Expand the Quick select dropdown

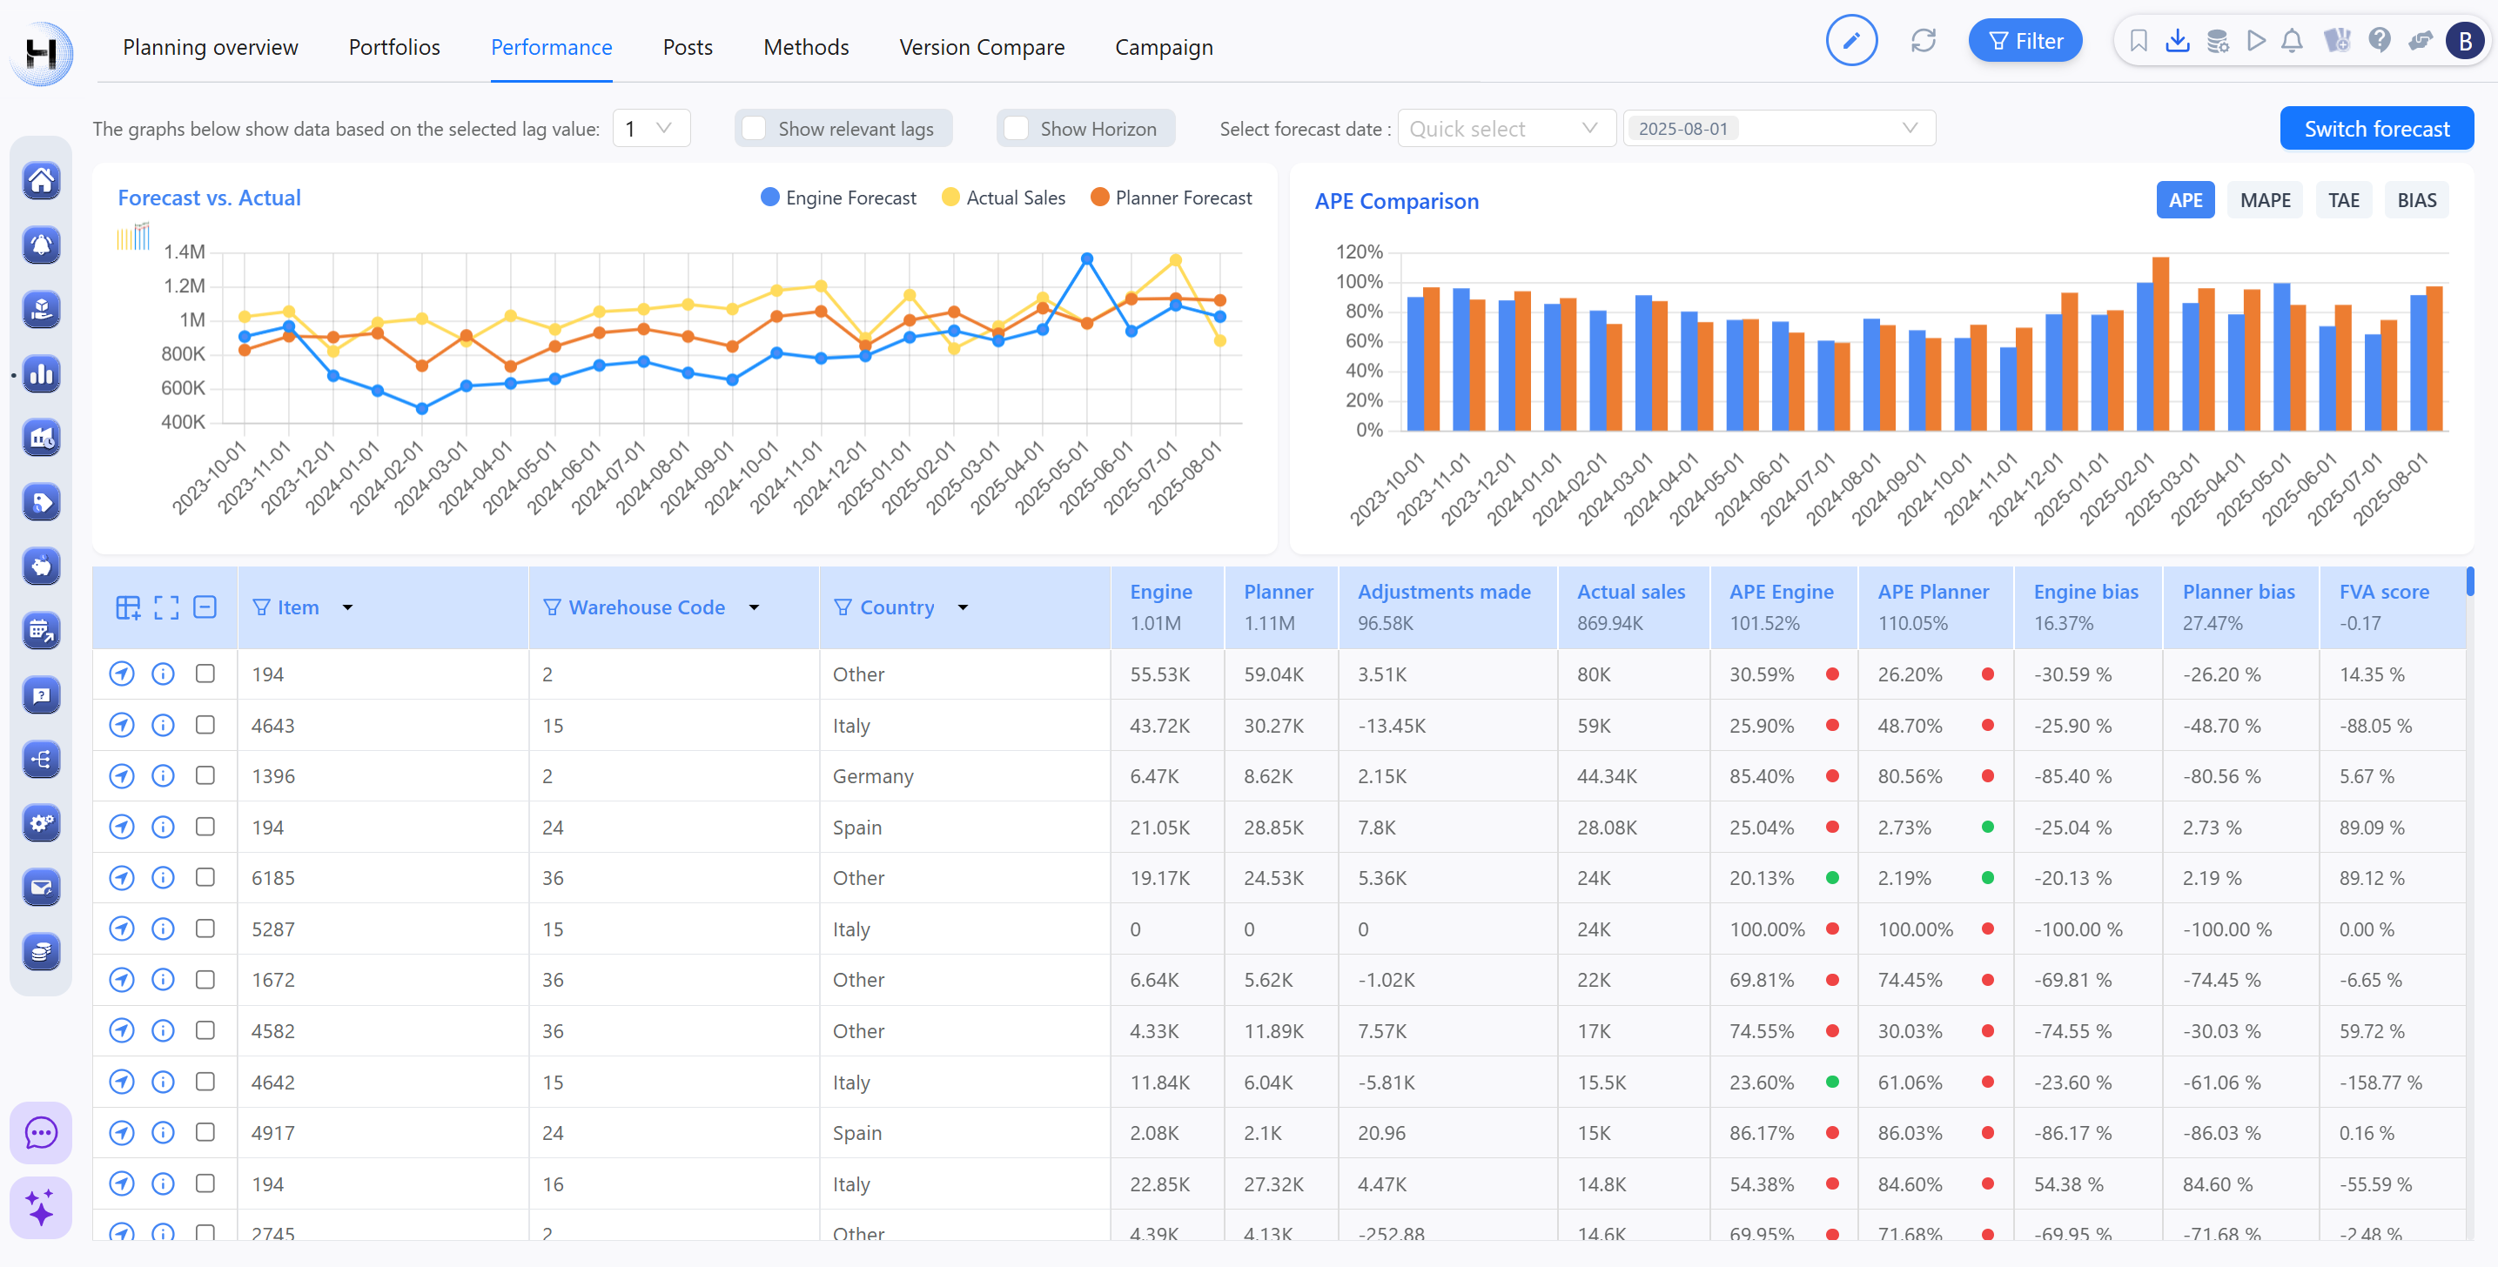pyautogui.click(x=1505, y=129)
